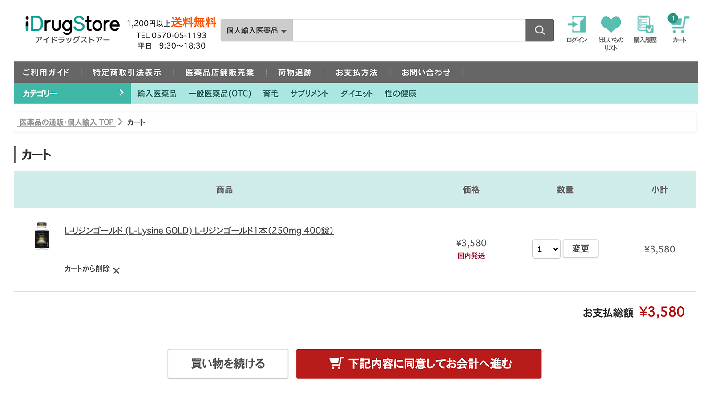Select 輸入医薬品 category link
The height and width of the screenshot is (399, 712).
tap(157, 94)
